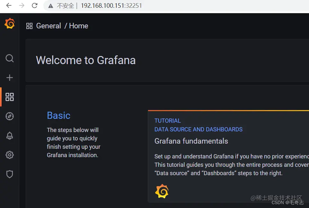Image resolution: width=309 pixels, height=208 pixels.
Task: Click the Grafana logo in the sidebar
Action: pyautogui.click(x=10, y=24)
